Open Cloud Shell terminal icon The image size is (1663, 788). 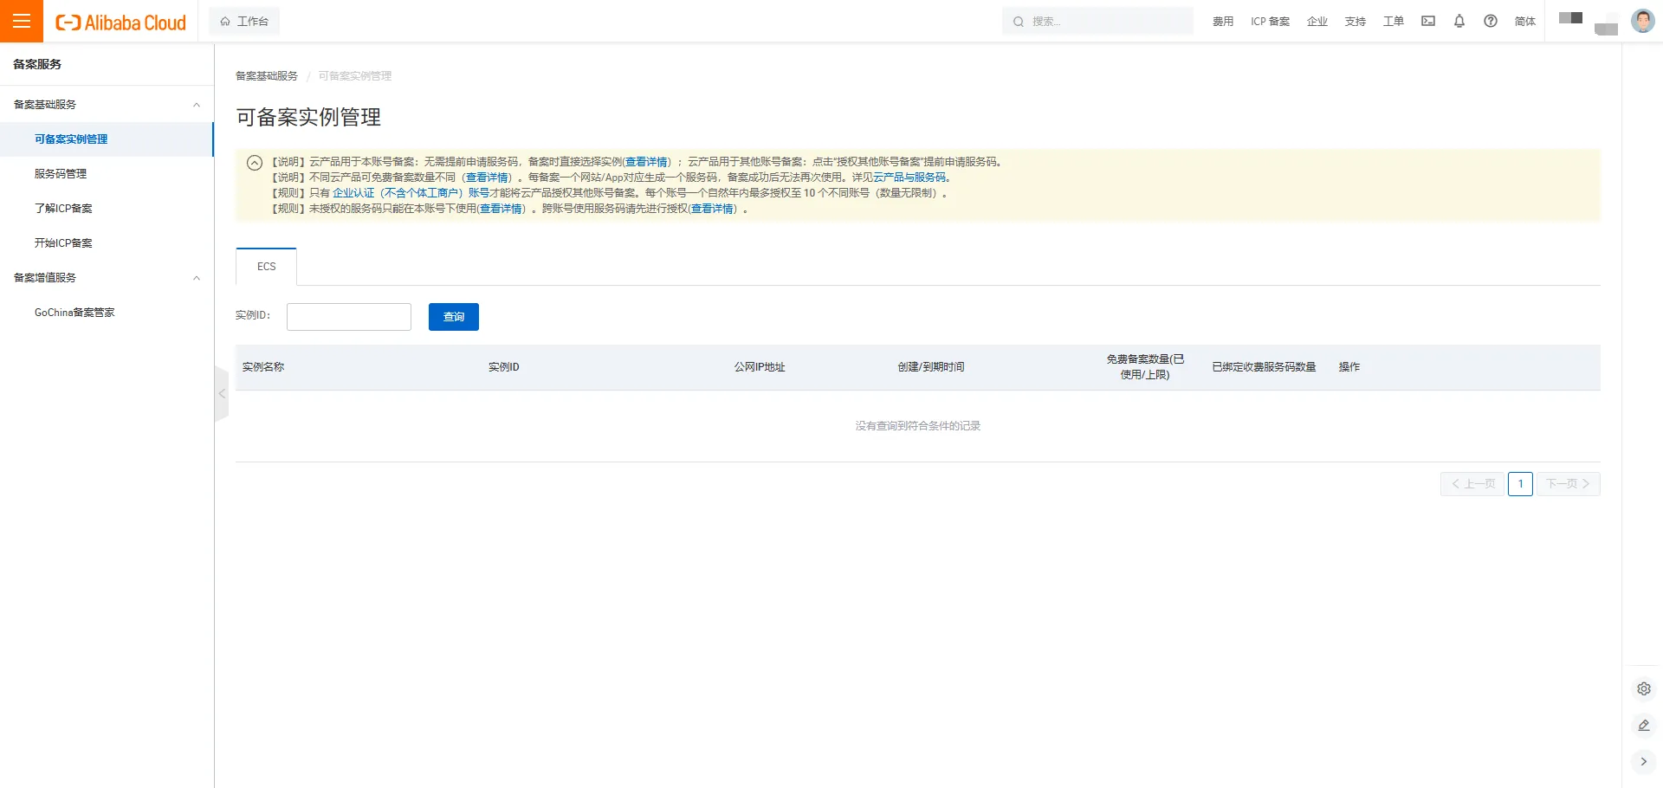[1428, 21]
